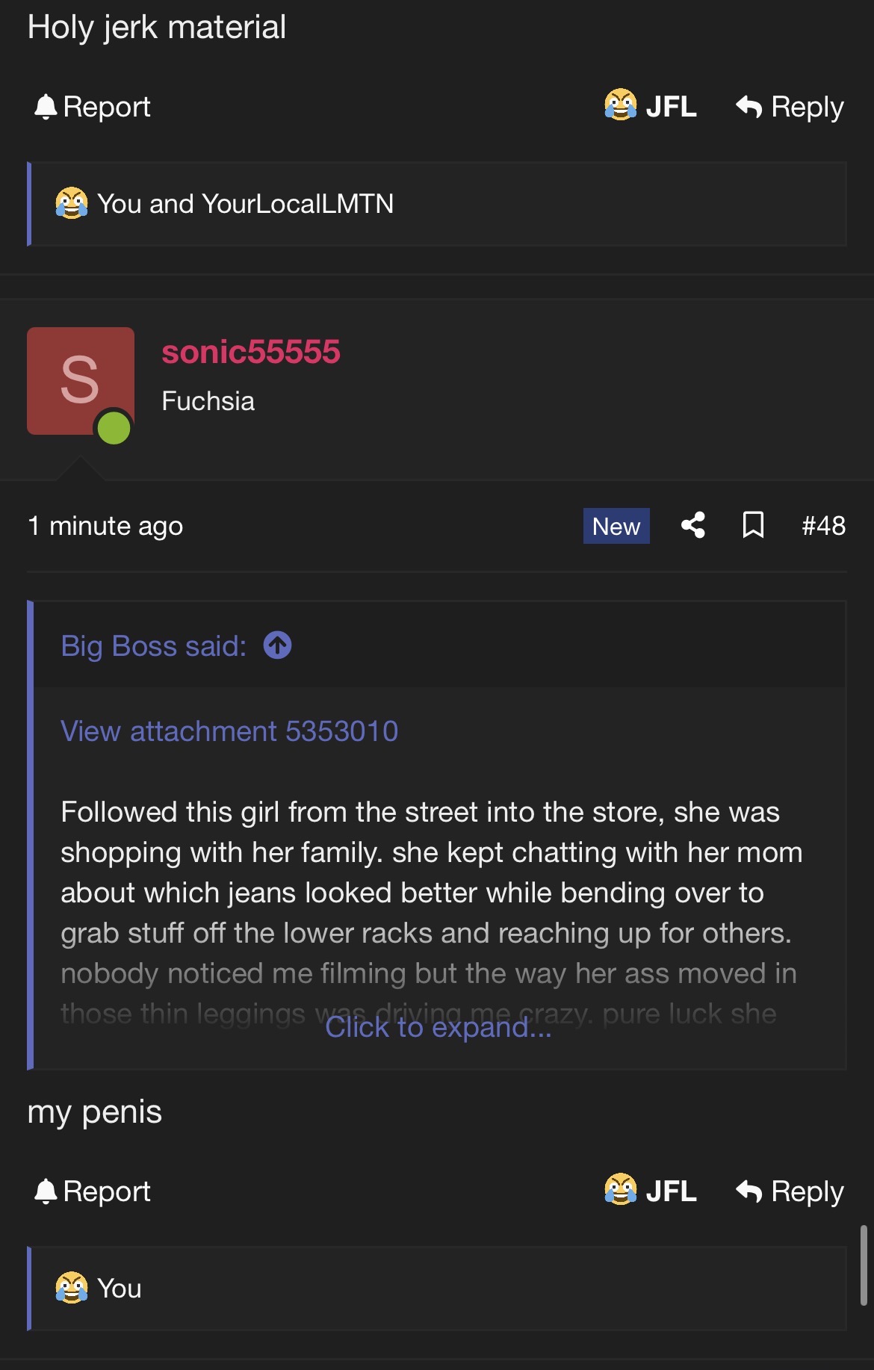Screen dimensions: 874x1370
Task: Open sonic55555's avatar
Action: coord(81,381)
